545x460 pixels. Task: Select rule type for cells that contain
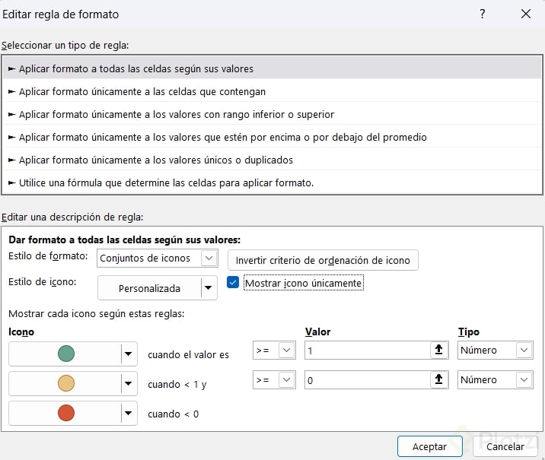(x=142, y=91)
